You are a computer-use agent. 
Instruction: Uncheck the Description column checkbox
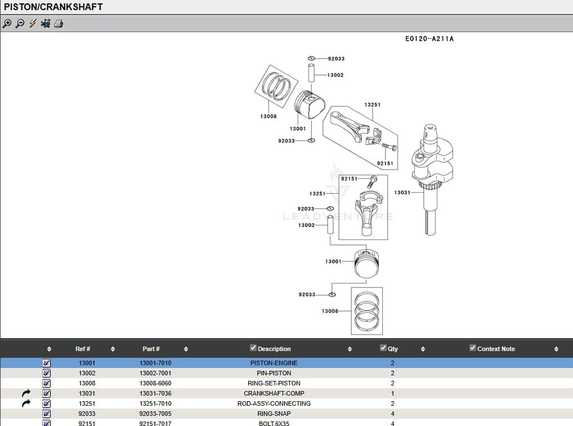tap(253, 348)
